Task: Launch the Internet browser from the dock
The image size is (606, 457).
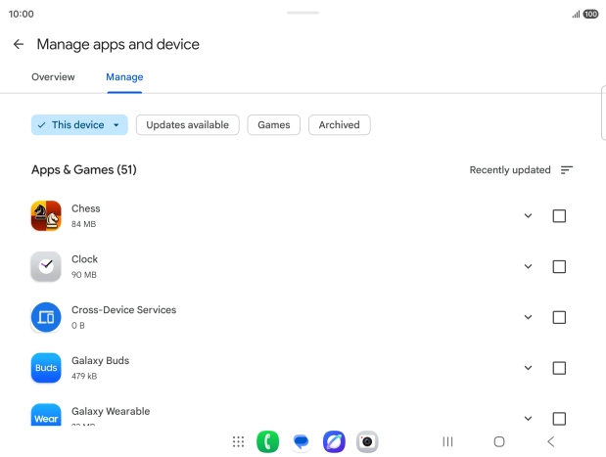Action: [x=334, y=441]
